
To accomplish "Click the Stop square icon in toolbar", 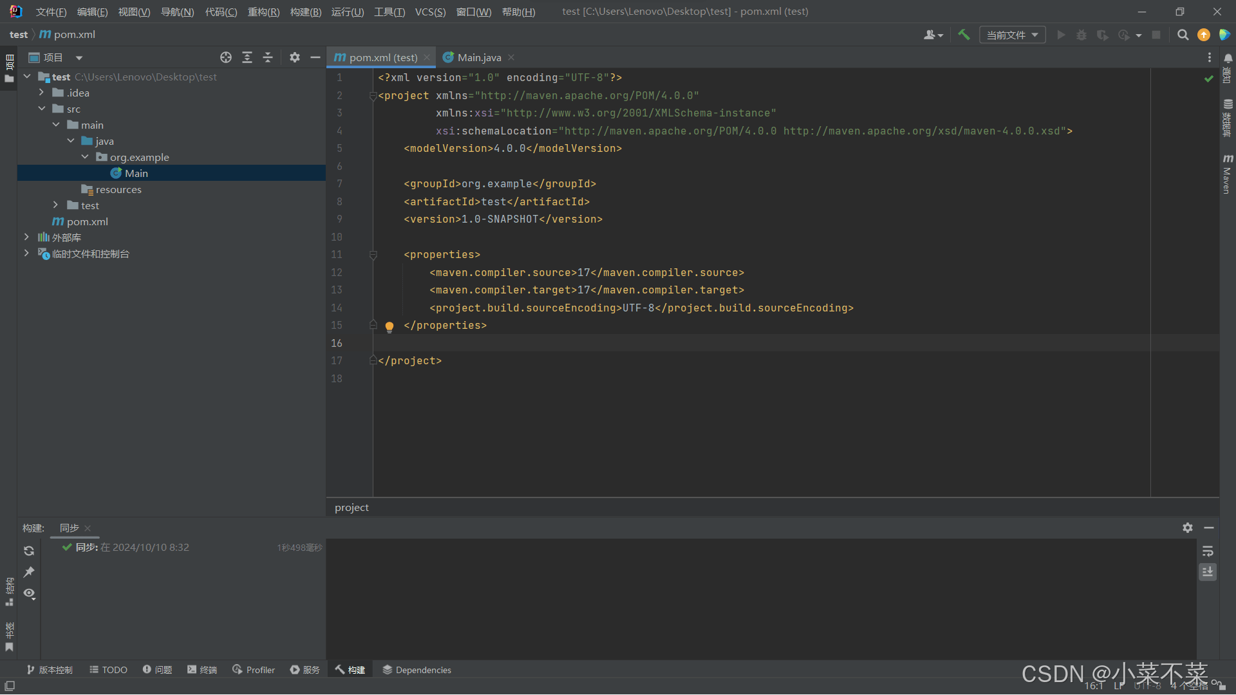I will [x=1156, y=35].
